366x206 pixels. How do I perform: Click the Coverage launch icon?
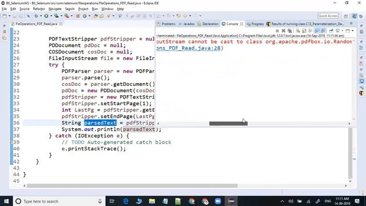click(x=56, y=16)
